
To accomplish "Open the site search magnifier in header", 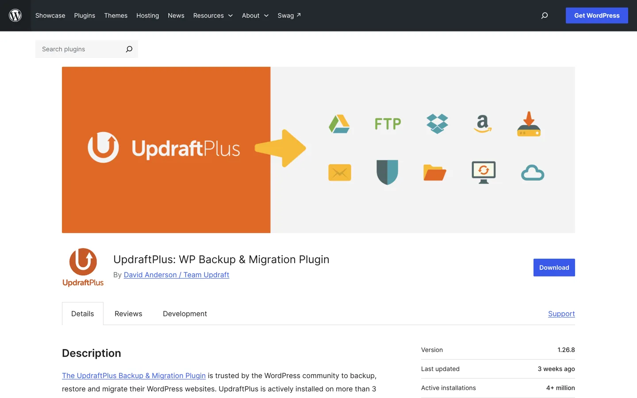I will tap(545, 15).
